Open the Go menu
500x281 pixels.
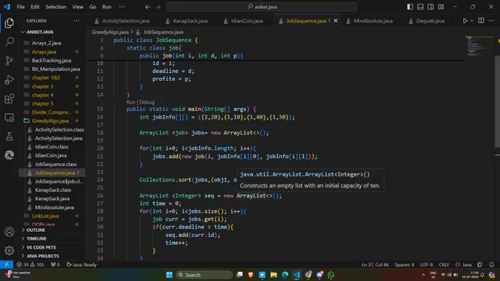[x=93, y=7]
